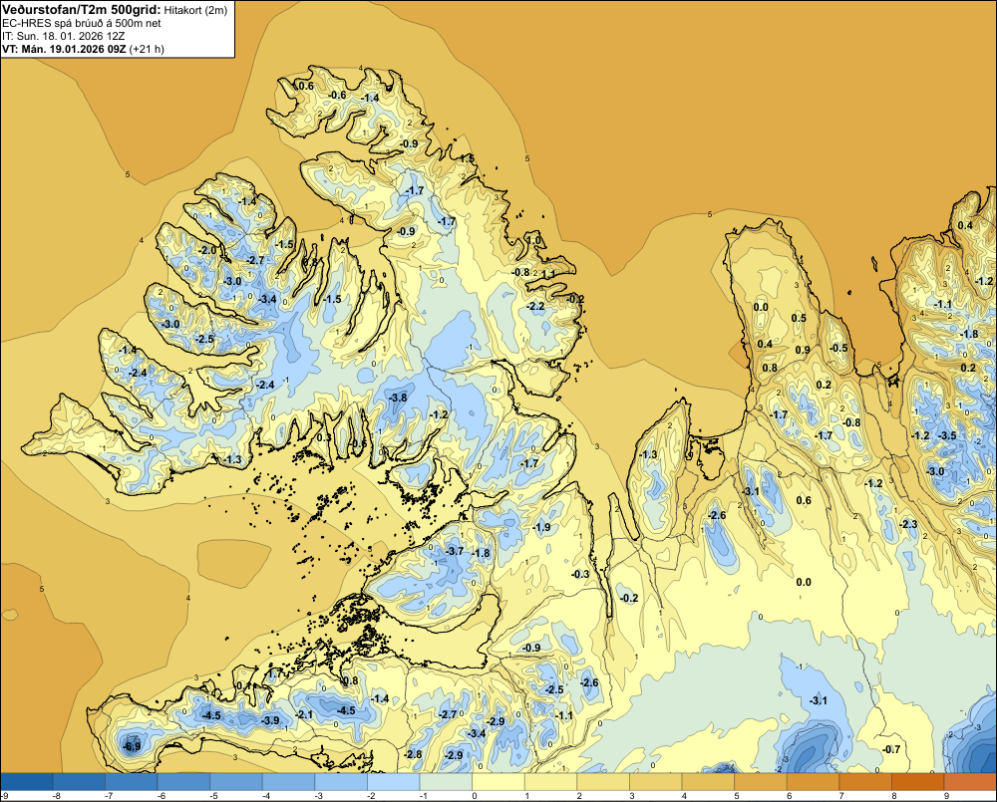
Task: Click the -3.7 temperature value
Action: tap(456, 551)
